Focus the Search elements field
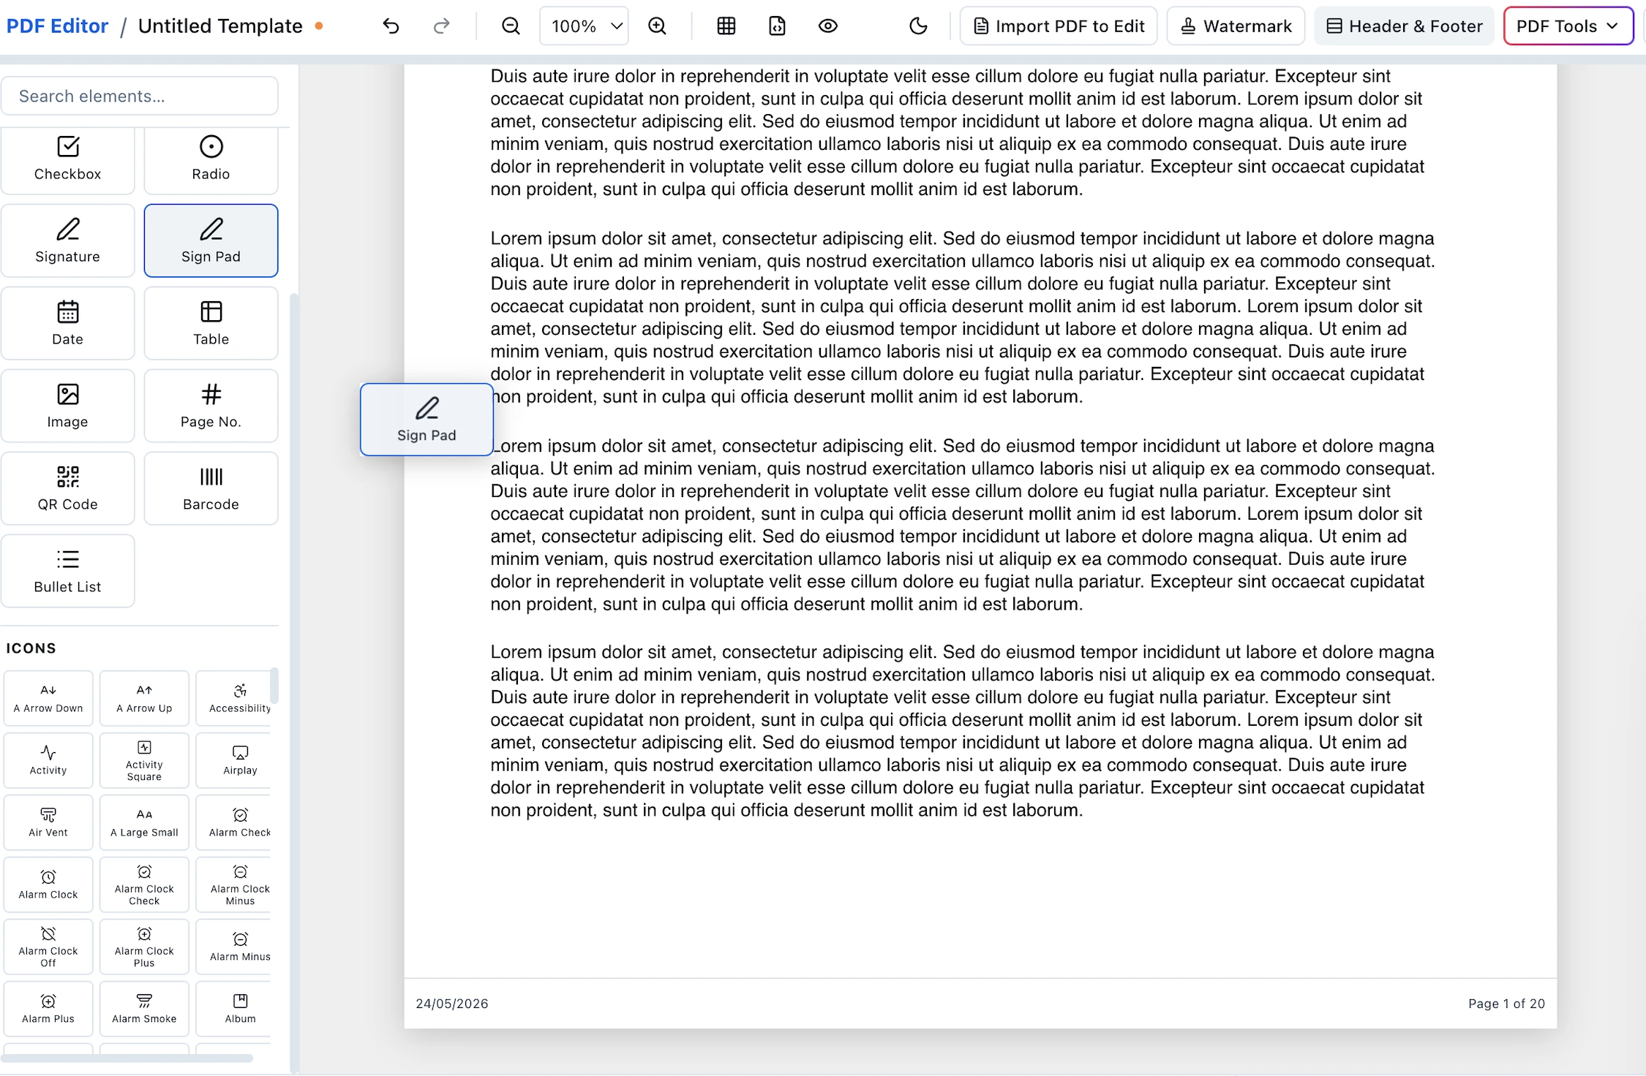Viewport: 1646px width, 1076px height. coord(140,96)
